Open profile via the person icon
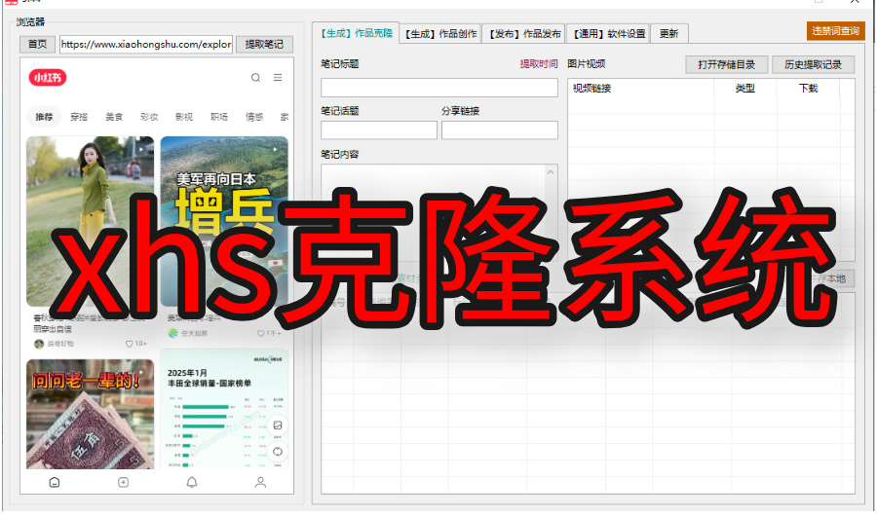 coord(260,482)
